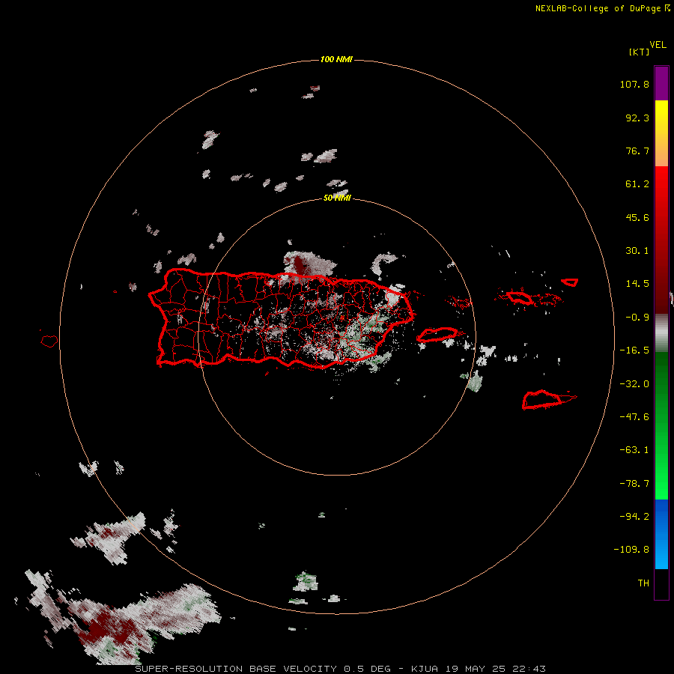Click the VEL legend title

(x=658, y=45)
